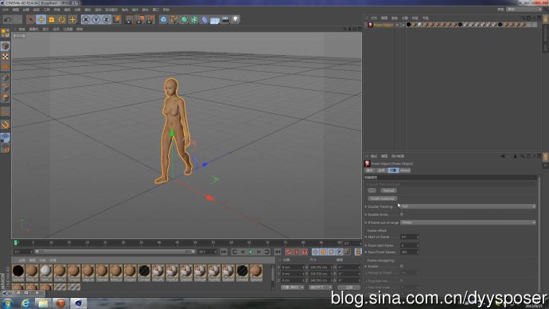This screenshot has height=309, width=549.
Task: Click the Reload button
Action: (388, 190)
